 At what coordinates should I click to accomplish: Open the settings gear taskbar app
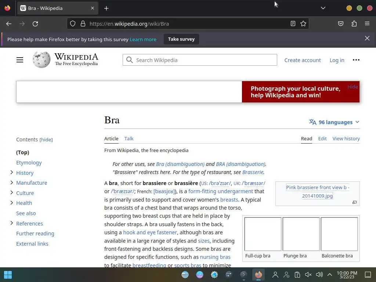(214, 275)
